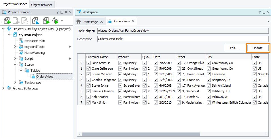Viewport: 271px width, 139px height.
Task: Click the Add New Project toolbar icon
Action: [x=7, y=20]
